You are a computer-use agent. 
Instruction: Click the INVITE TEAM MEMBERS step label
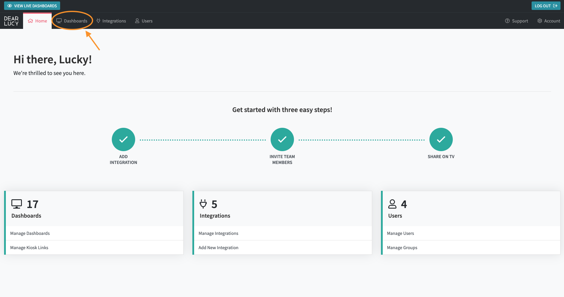[282, 160]
